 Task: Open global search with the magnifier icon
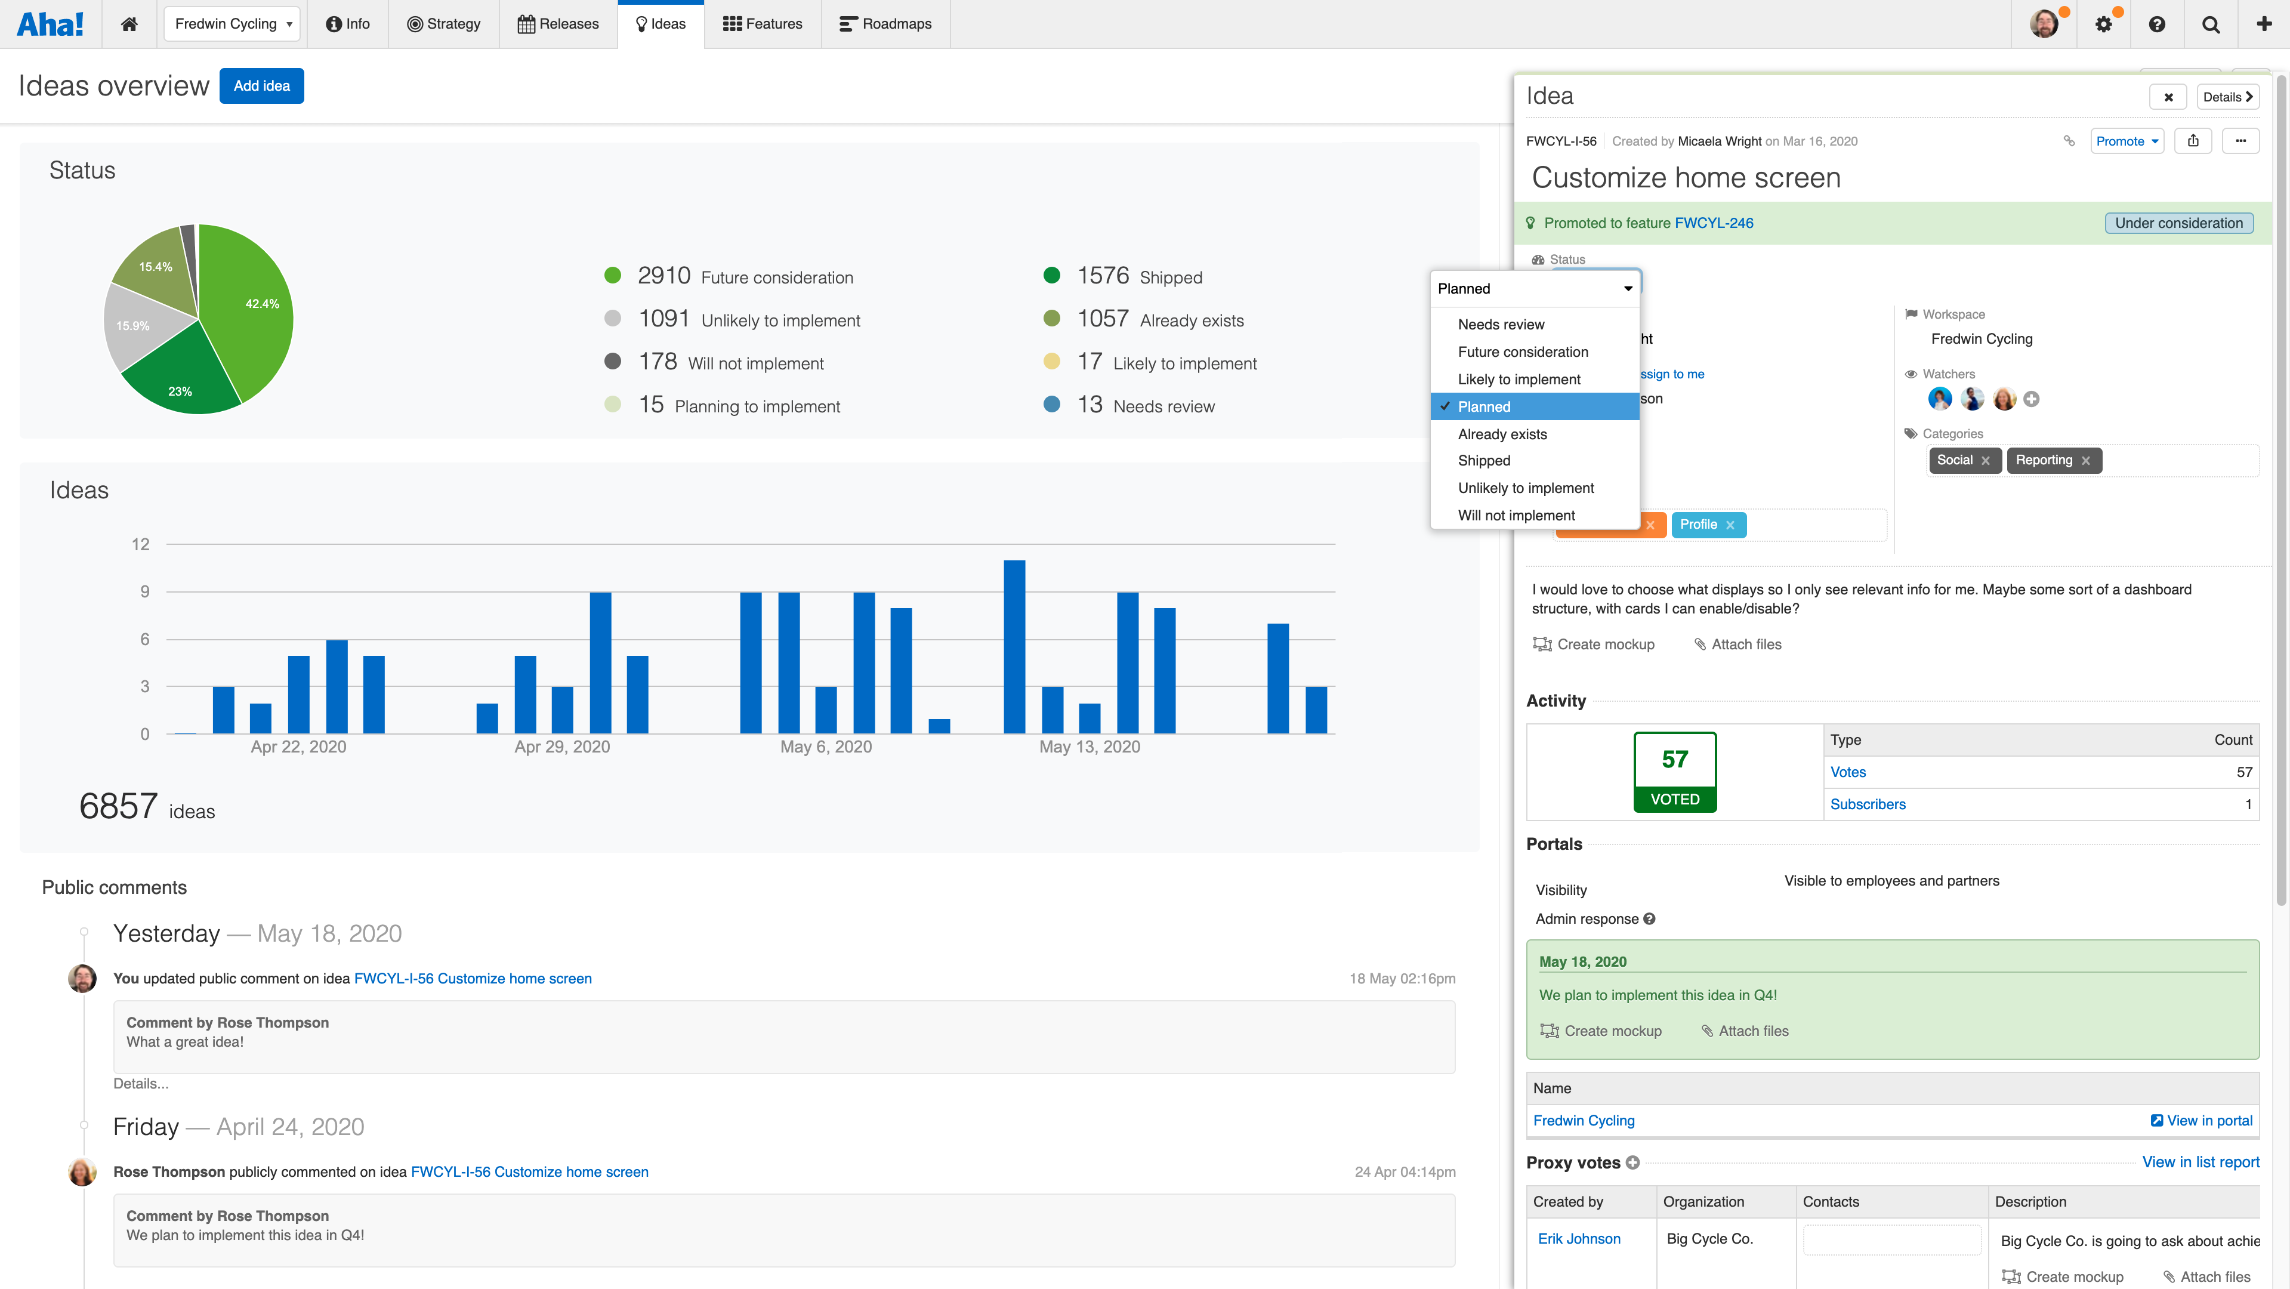(x=2211, y=23)
